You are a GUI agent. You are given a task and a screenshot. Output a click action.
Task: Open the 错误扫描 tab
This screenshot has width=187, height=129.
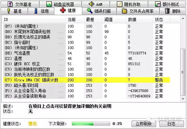pyautogui.click(x=99, y=11)
